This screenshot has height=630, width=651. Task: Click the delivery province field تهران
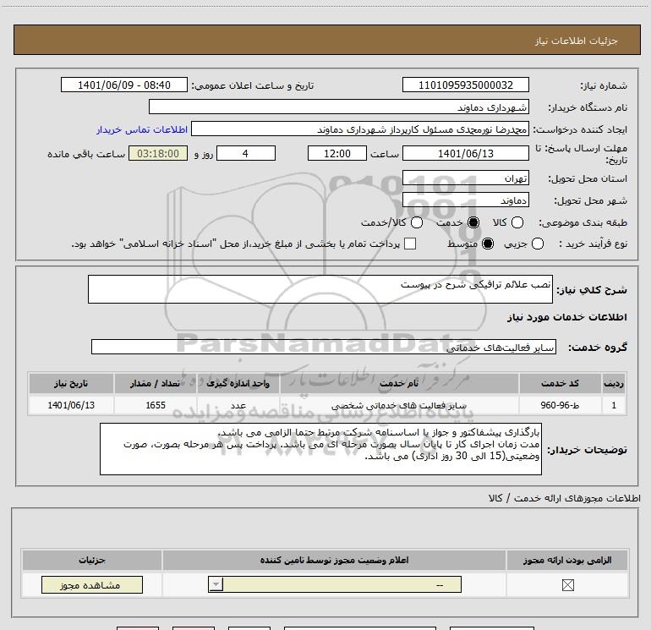[465, 178]
